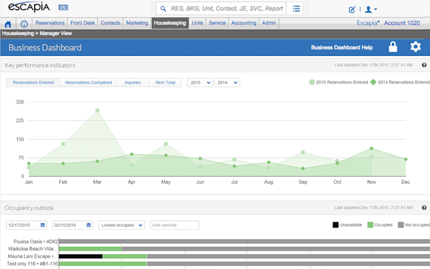
Task: Switch to the Reservations Completed tab
Action: point(88,83)
